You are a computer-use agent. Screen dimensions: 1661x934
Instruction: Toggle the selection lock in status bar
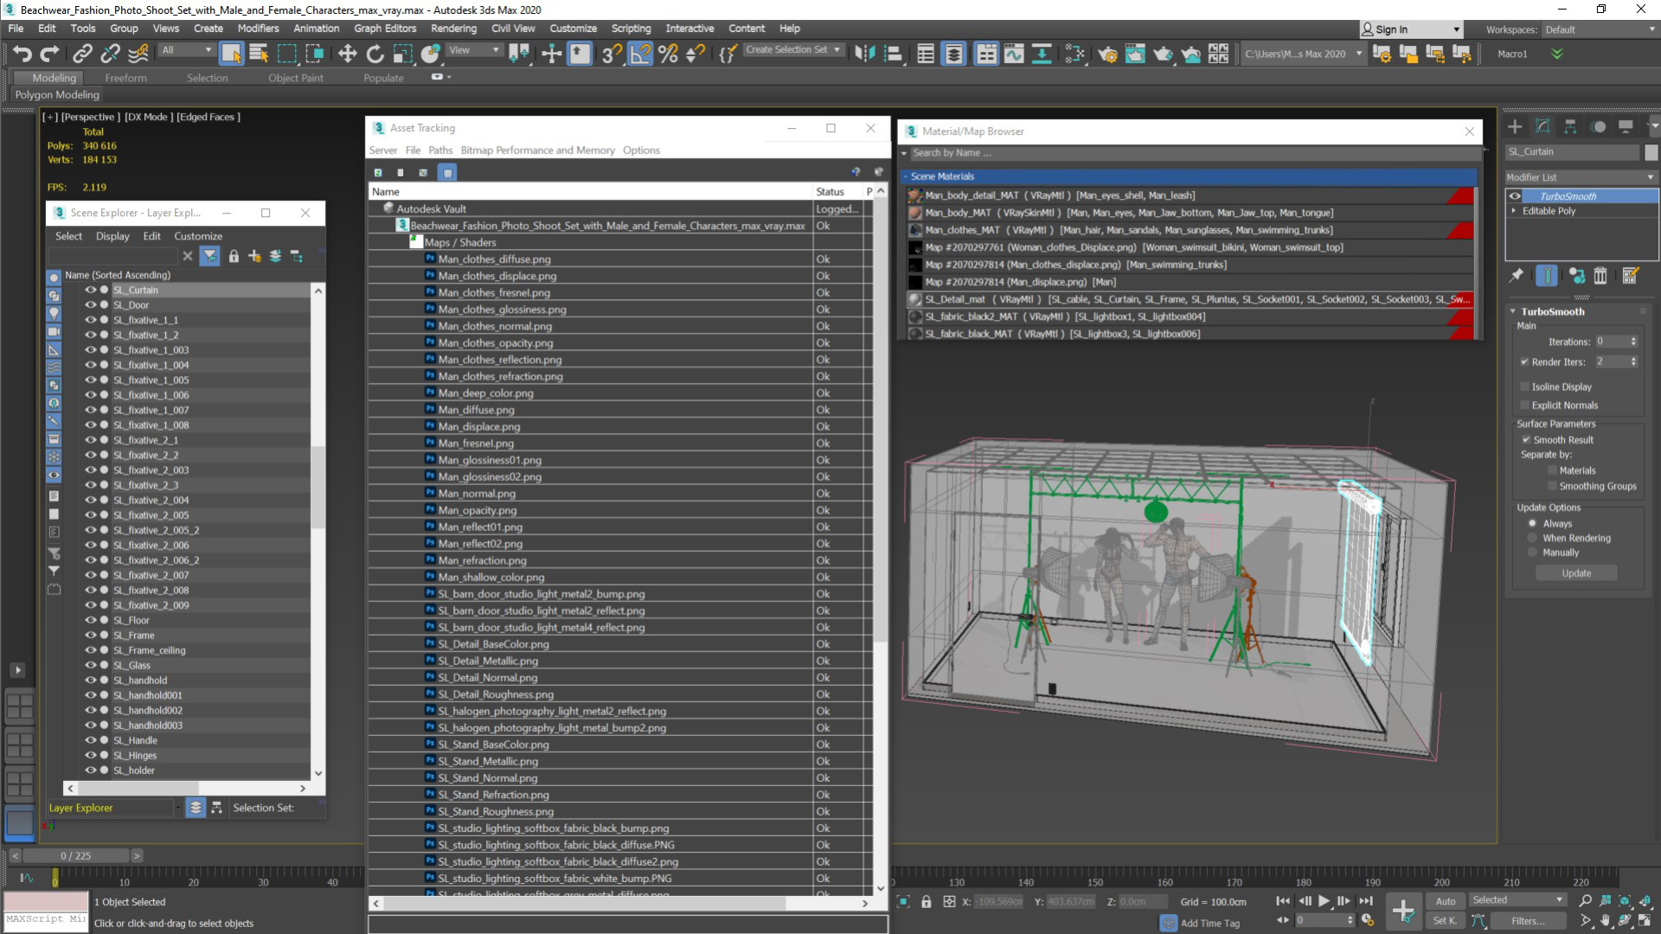(927, 901)
